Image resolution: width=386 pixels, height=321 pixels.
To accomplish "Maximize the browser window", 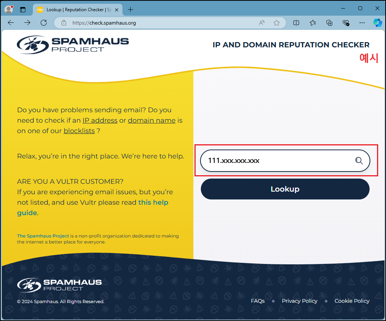I will tap(360, 8).
